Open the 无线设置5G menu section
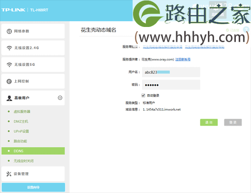Screen dimensions: 251x193 click(x=33, y=65)
